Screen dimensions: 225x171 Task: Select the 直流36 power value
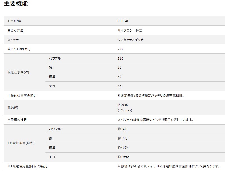[x=123, y=105]
